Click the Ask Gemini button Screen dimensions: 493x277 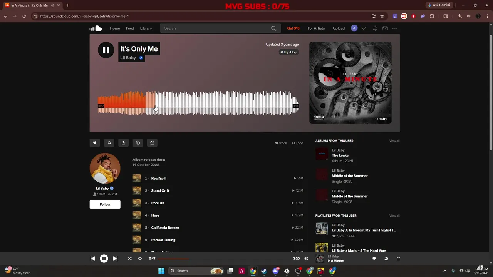click(439, 5)
